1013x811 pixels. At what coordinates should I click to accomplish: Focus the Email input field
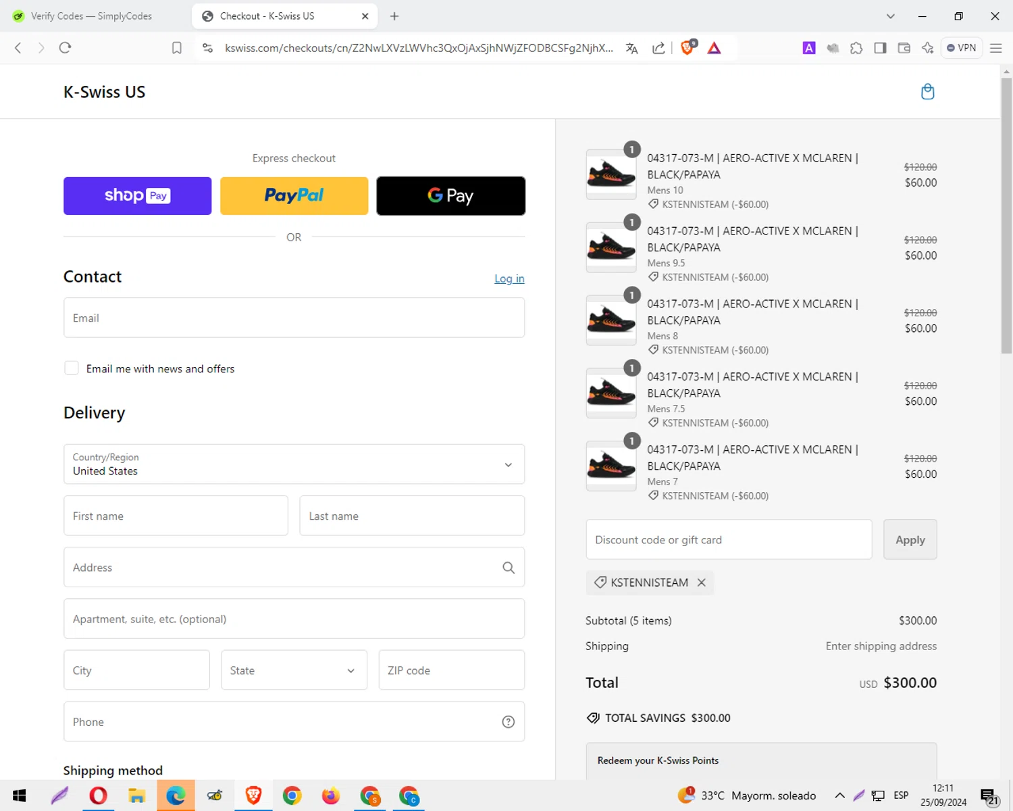[294, 318]
